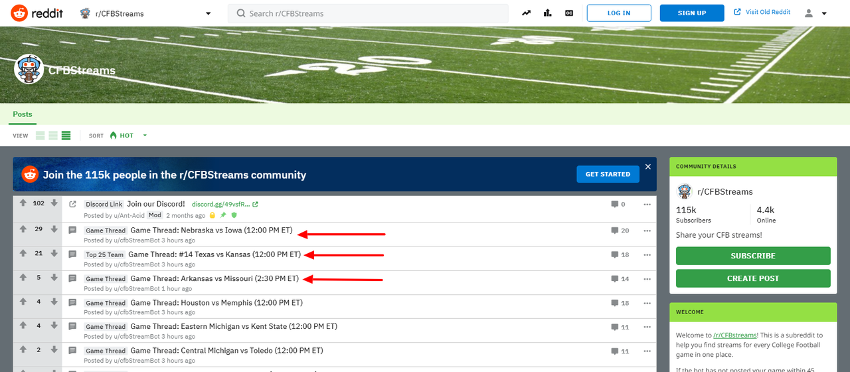Open comments on Houston vs Memphis thread

click(620, 302)
